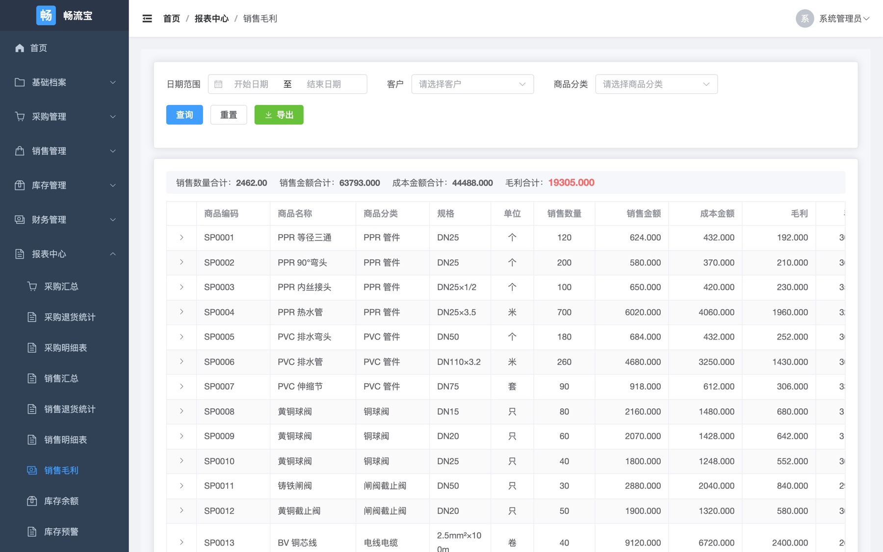The image size is (883, 552).
Task: Expand row SP0011 details
Action: pos(182,486)
